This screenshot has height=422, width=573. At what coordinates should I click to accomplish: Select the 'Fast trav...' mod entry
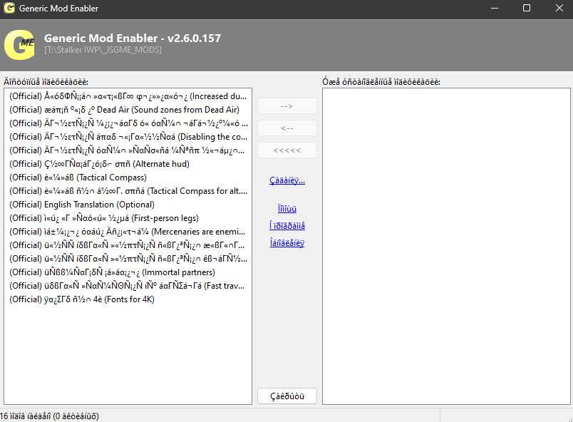click(x=128, y=286)
